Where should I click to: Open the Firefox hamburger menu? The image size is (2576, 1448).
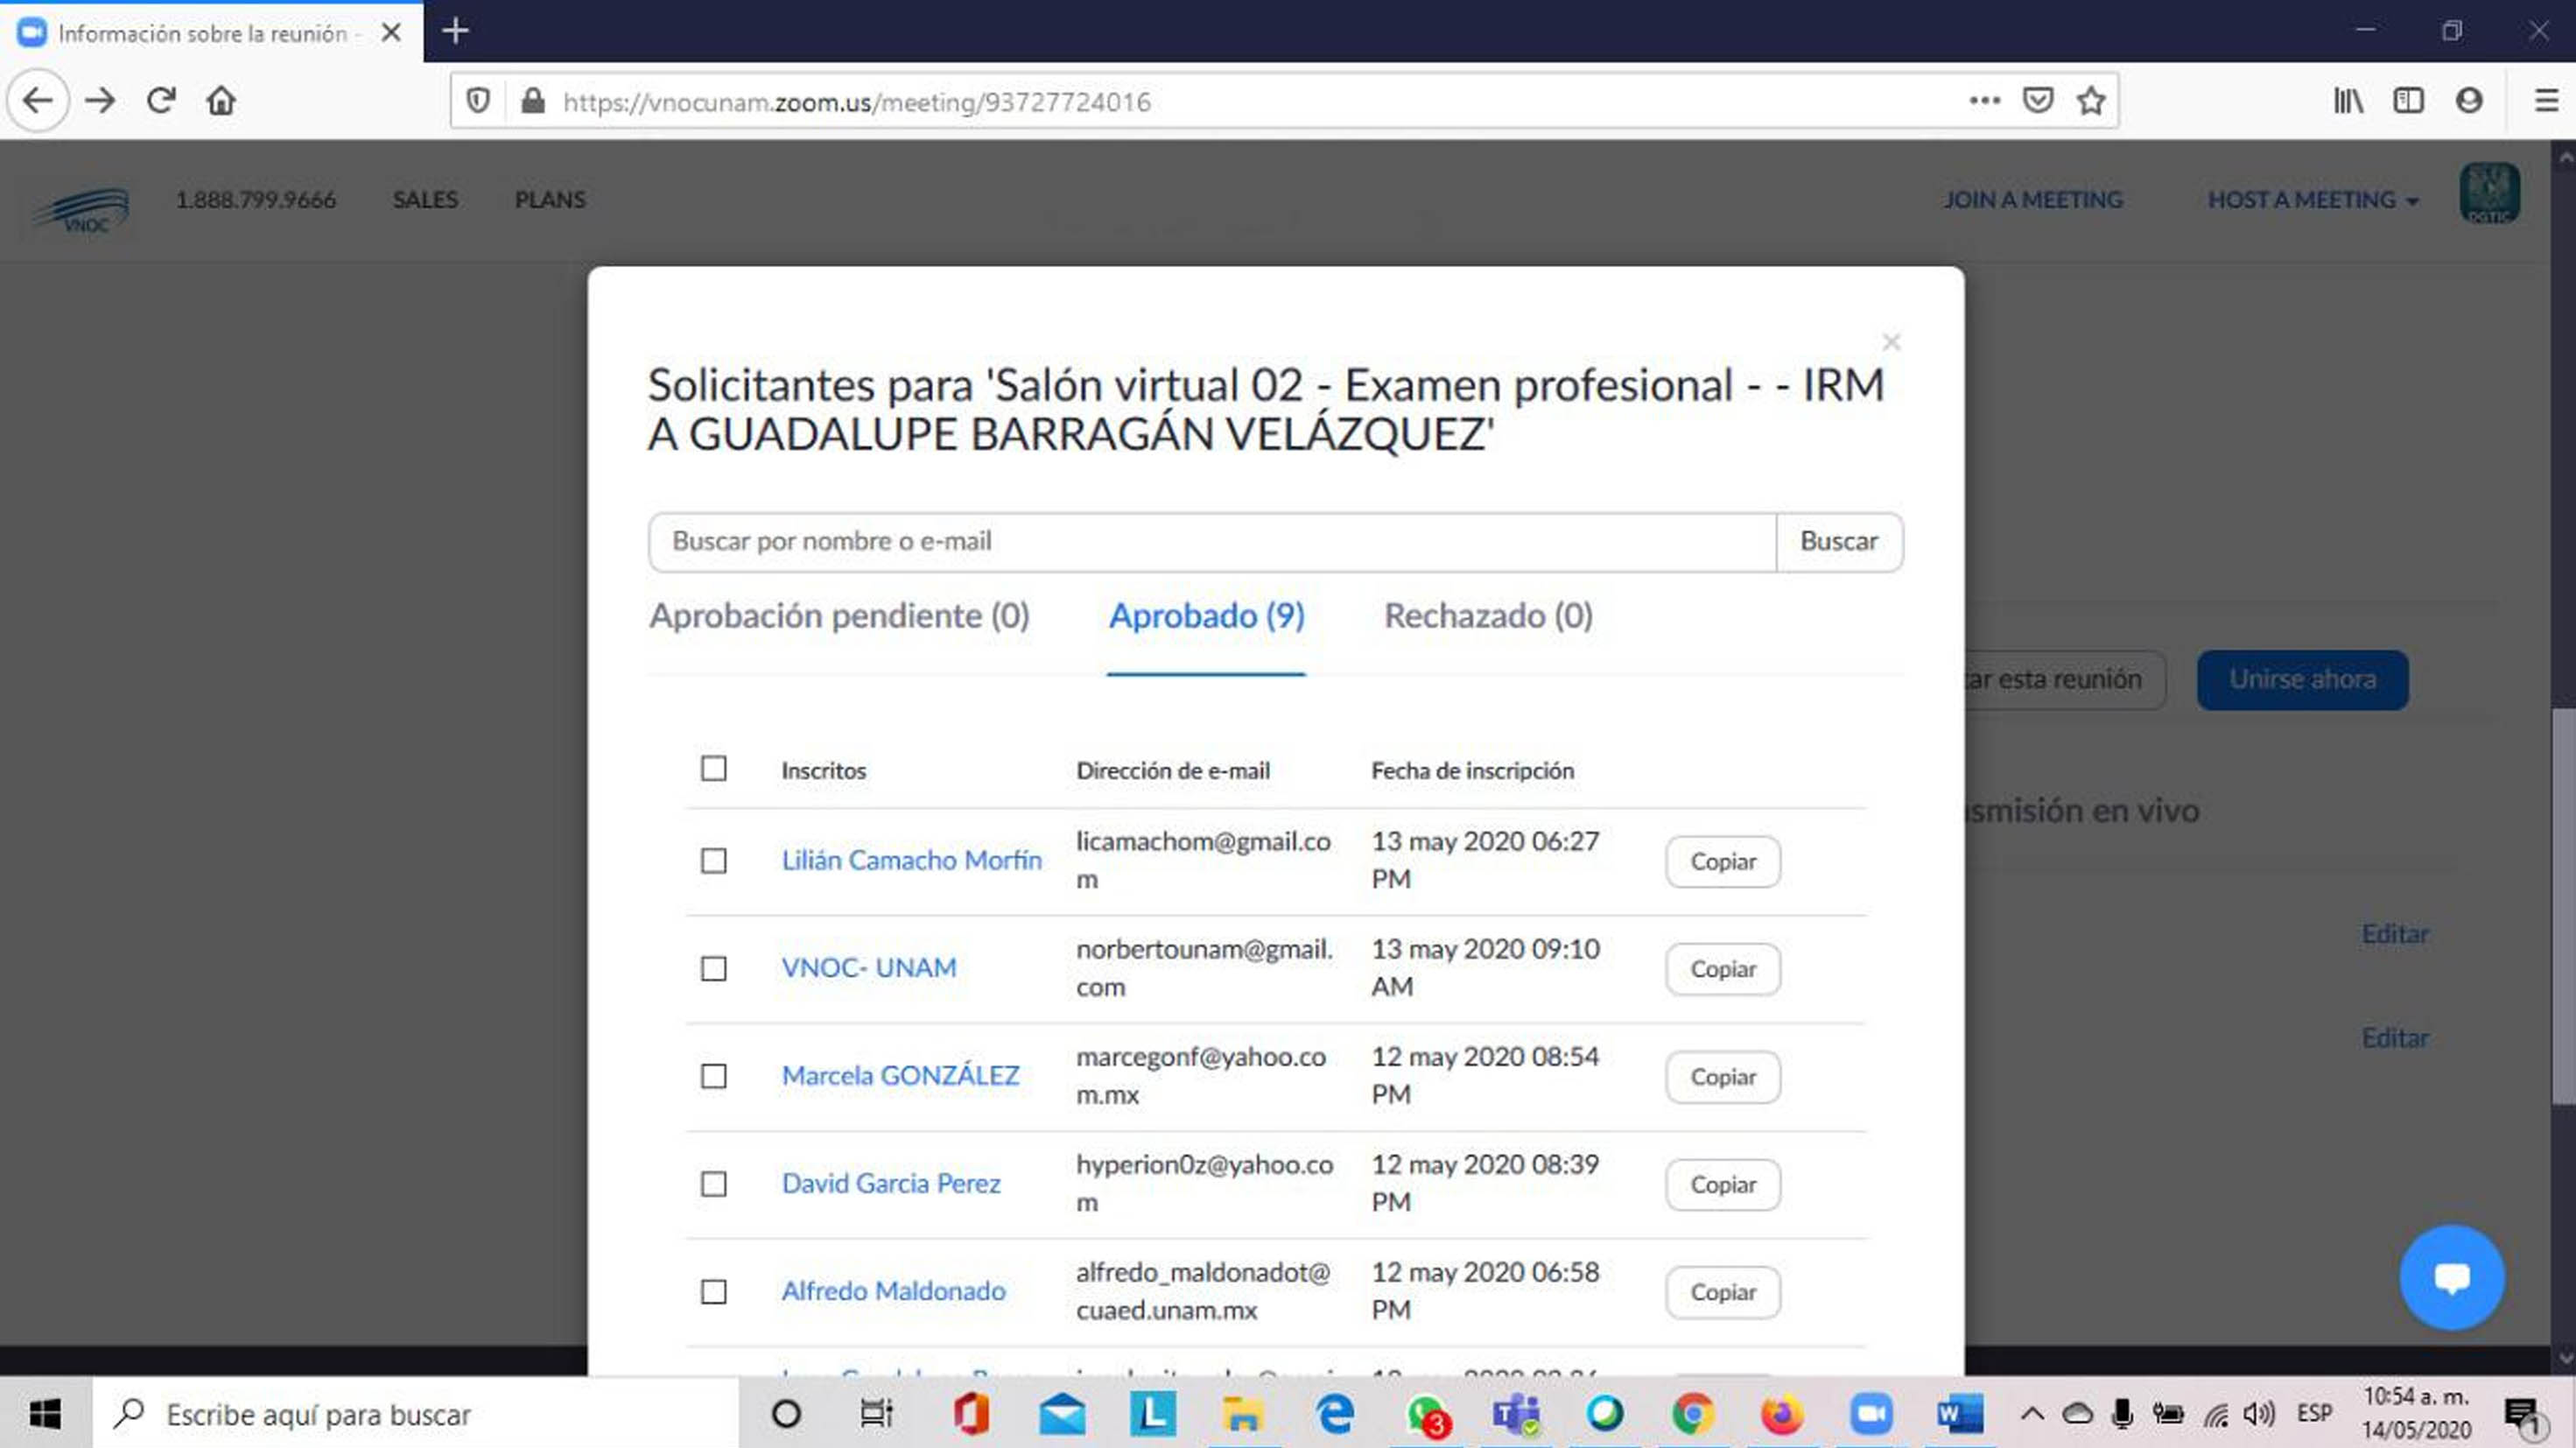pyautogui.click(x=2546, y=101)
